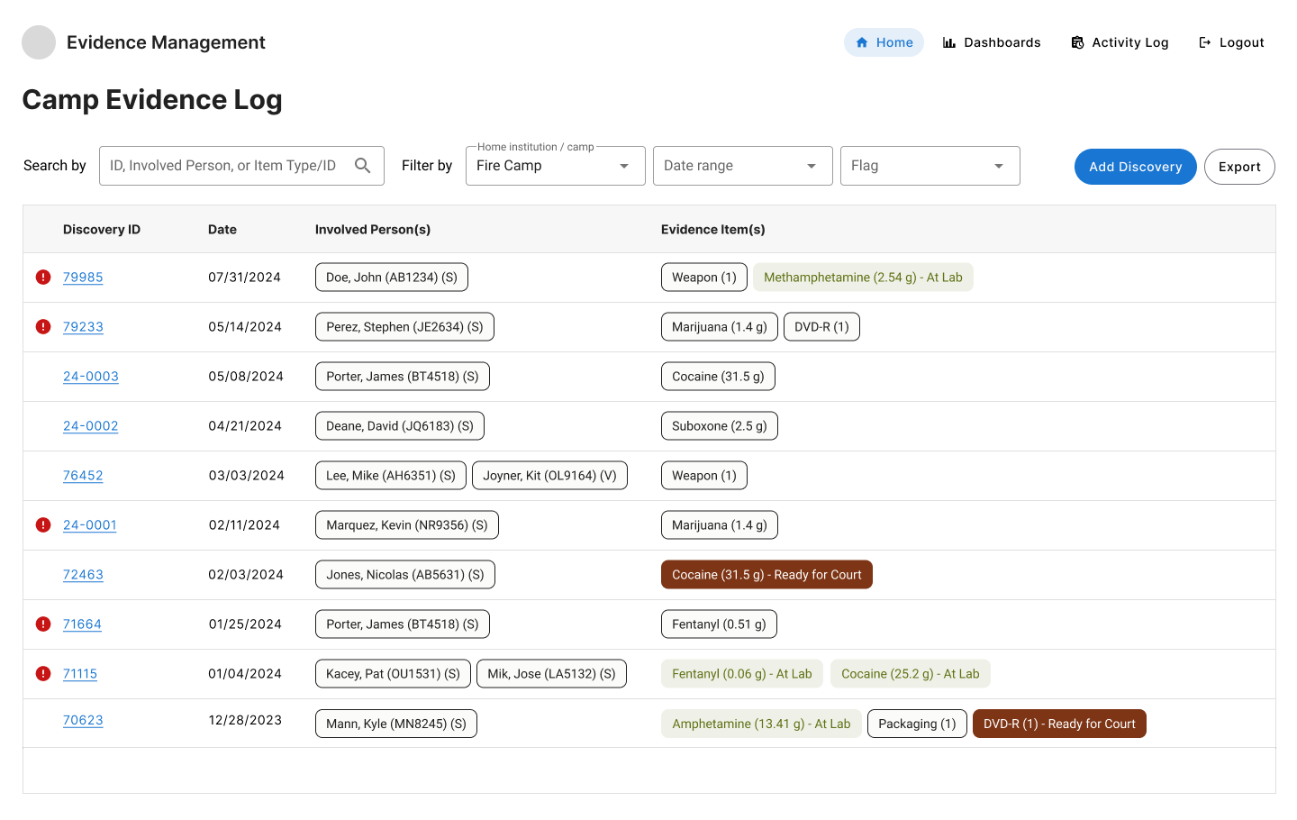
Task: Click the Deane, David (JQ6183) person chip
Action: (x=400, y=426)
